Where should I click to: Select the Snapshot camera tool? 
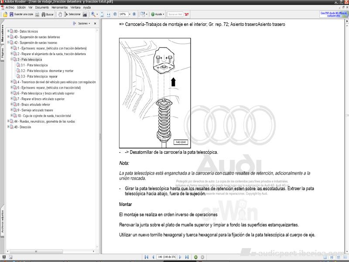click(x=85, y=14)
